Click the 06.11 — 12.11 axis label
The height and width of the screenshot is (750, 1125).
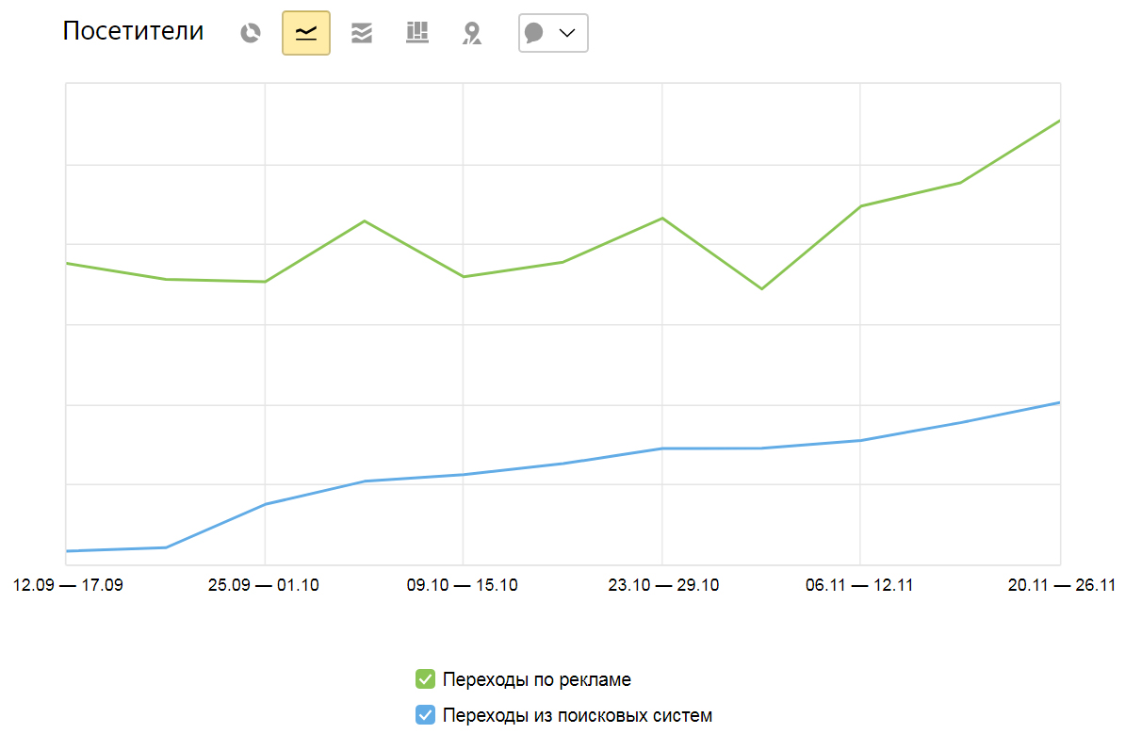(x=859, y=585)
